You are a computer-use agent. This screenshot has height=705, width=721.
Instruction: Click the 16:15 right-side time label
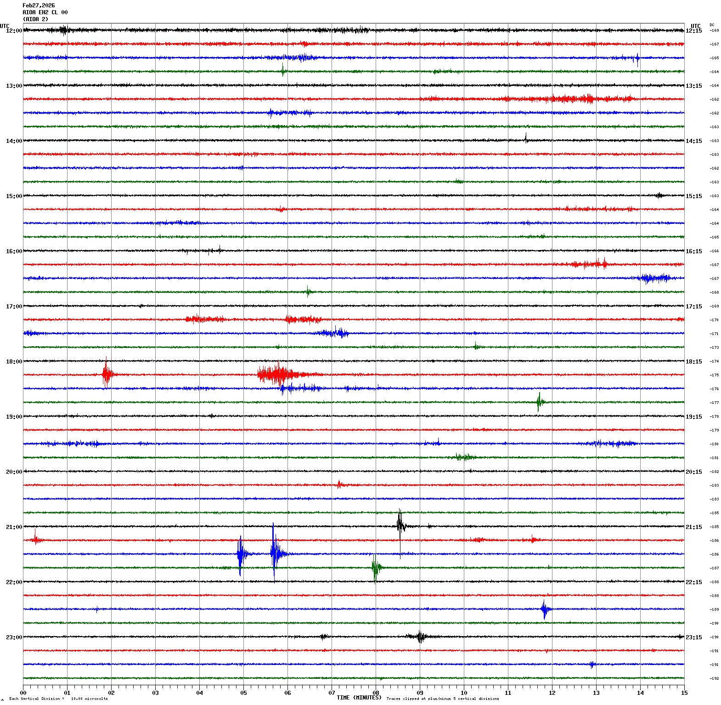[x=693, y=251]
